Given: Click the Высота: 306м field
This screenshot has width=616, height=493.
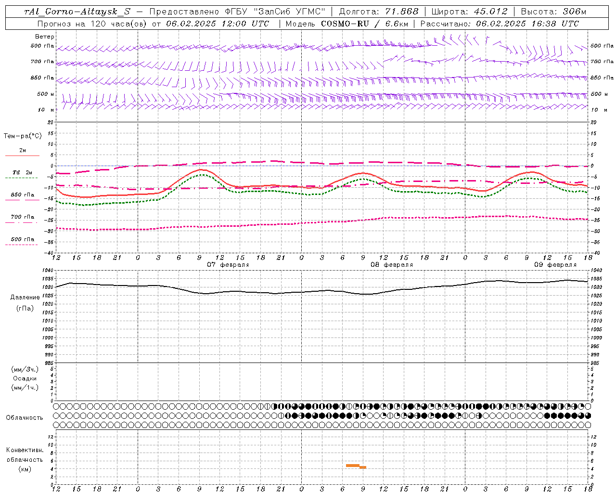Looking at the screenshot, I should click(554, 12).
